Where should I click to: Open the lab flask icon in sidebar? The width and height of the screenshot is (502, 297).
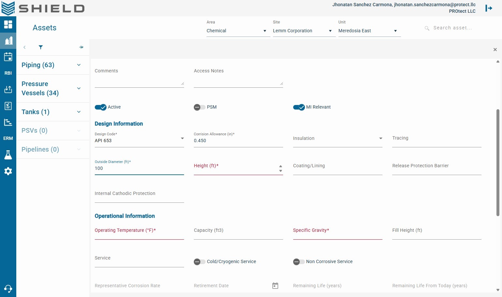click(8, 155)
